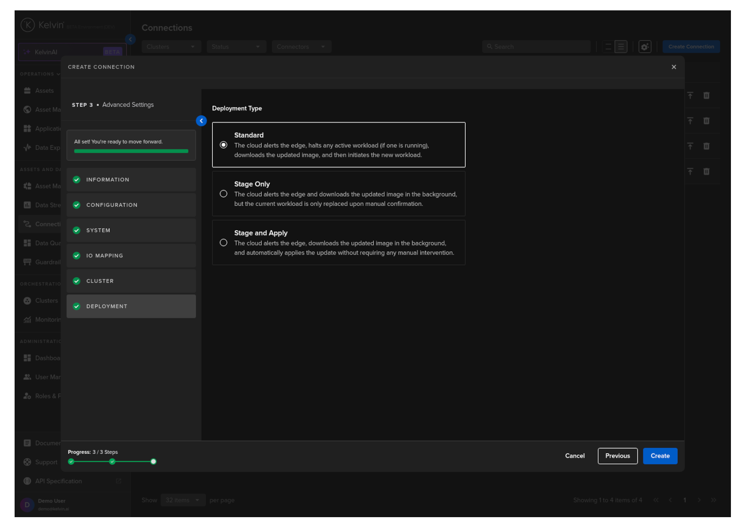Open the Assets sidebar icon
Image resolution: width=746 pixels, height=528 pixels.
pos(27,91)
